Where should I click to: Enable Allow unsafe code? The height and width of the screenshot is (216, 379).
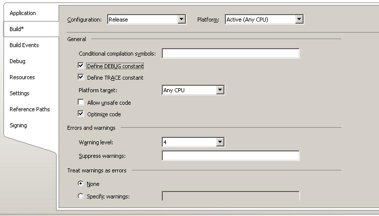(x=81, y=102)
